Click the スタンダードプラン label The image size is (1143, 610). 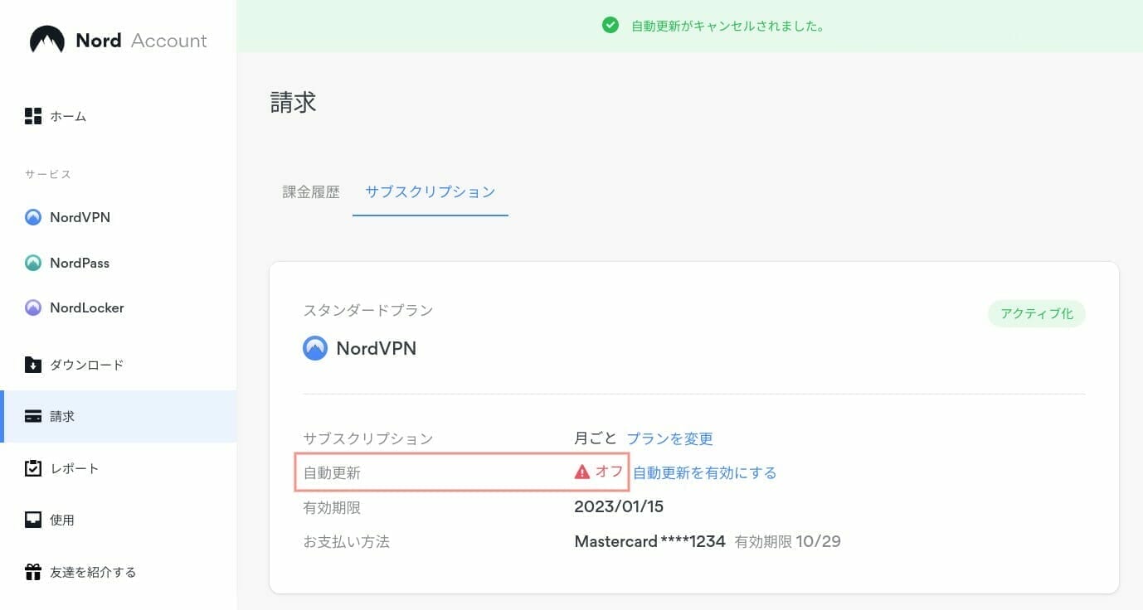coord(368,311)
